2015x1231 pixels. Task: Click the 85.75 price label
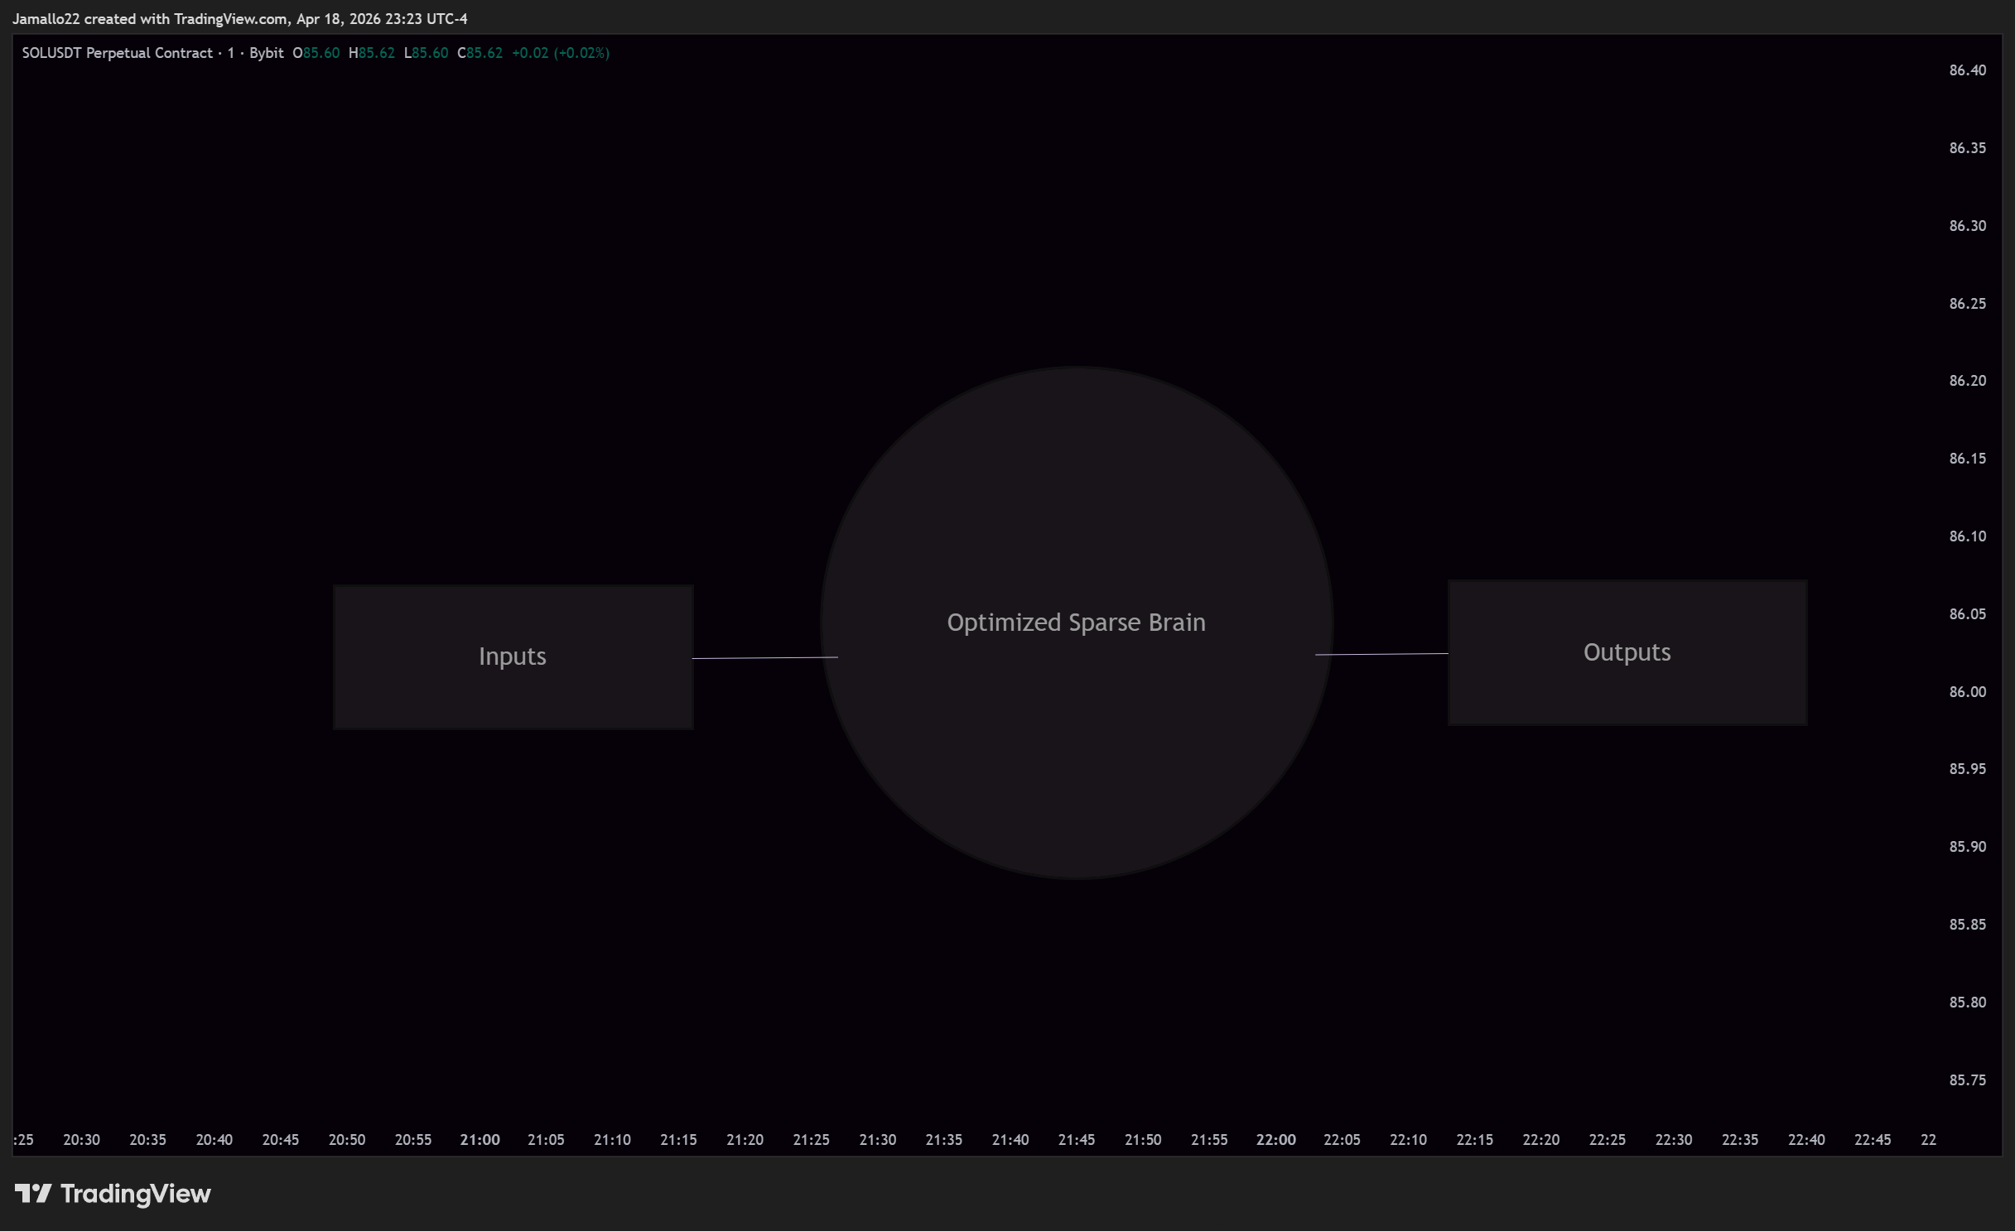pos(1968,1080)
